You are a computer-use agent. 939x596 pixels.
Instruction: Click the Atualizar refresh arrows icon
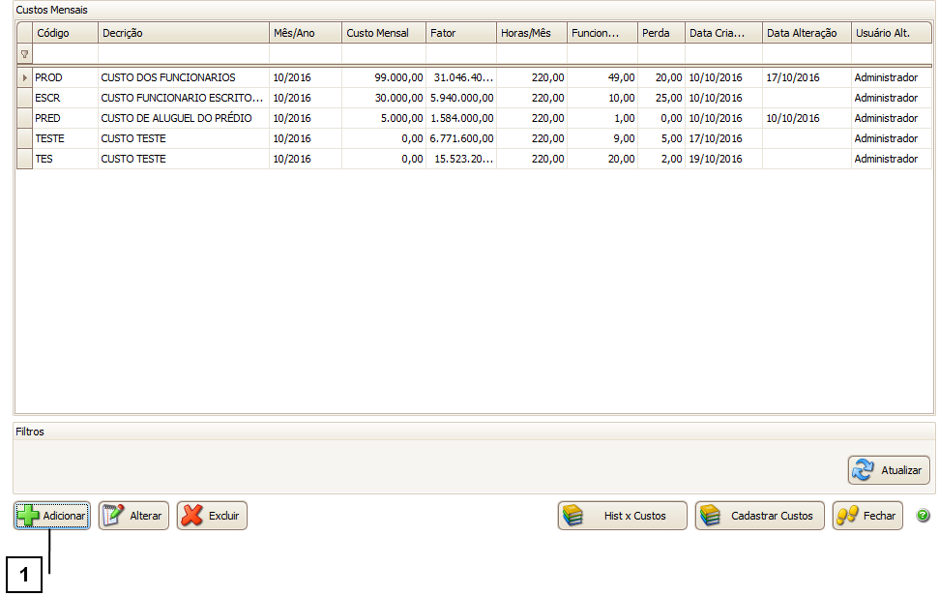point(863,470)
